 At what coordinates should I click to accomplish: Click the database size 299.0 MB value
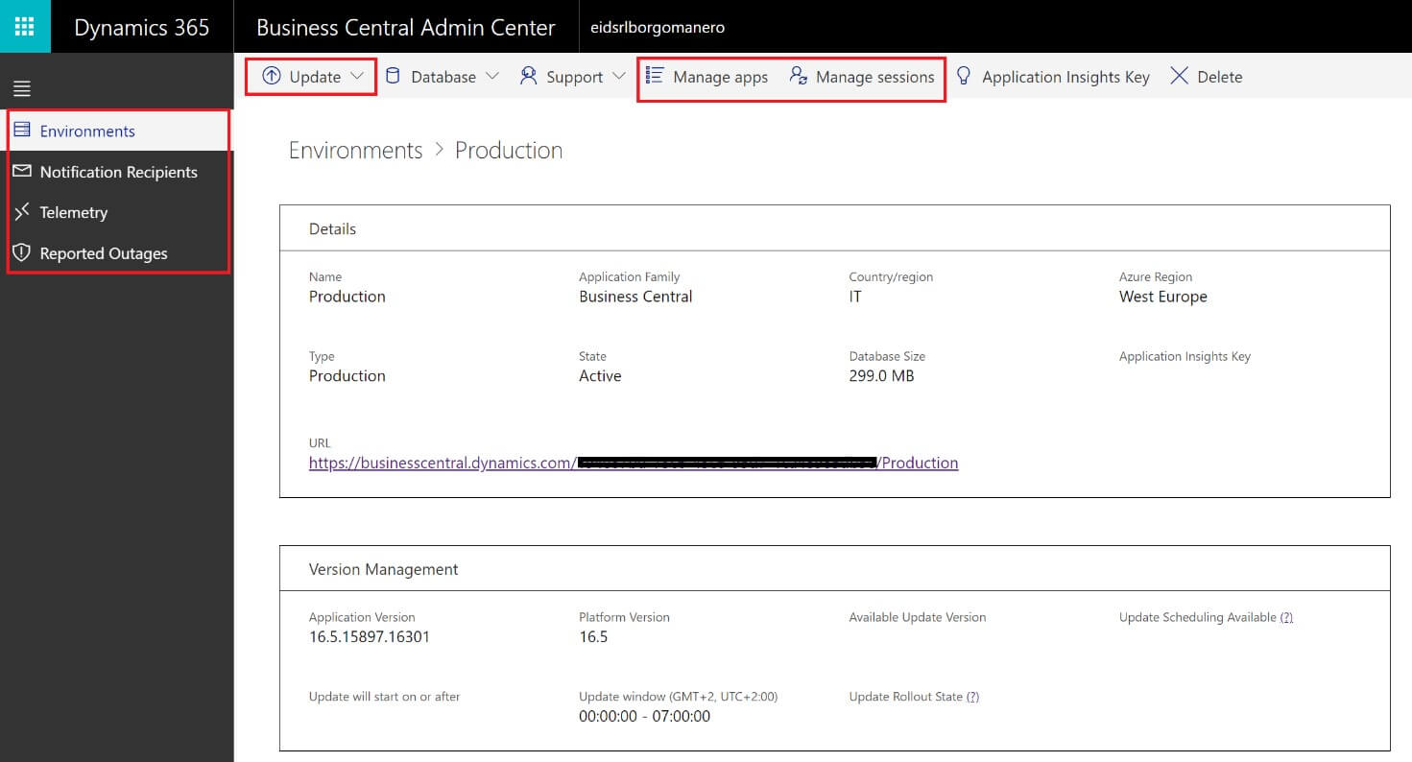[x=882, y=375]
